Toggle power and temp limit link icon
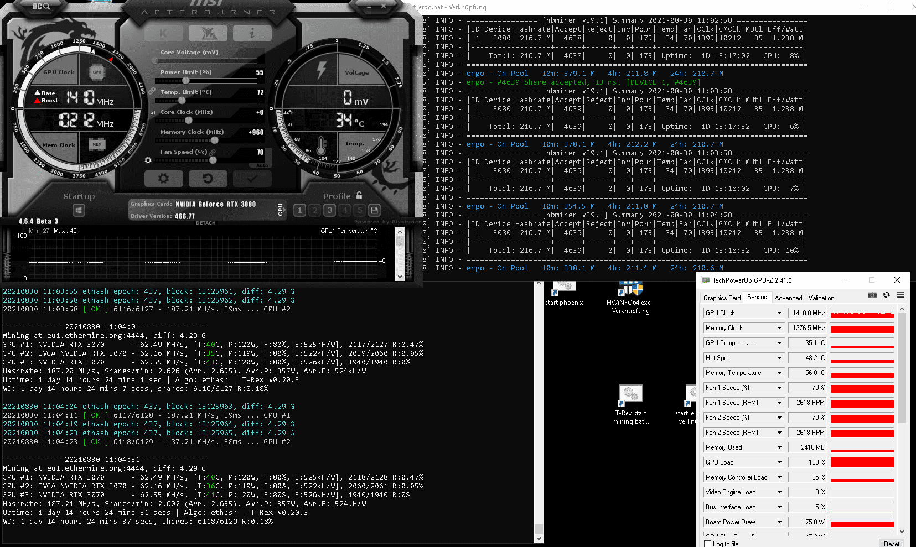 click(x=151, y=91)
